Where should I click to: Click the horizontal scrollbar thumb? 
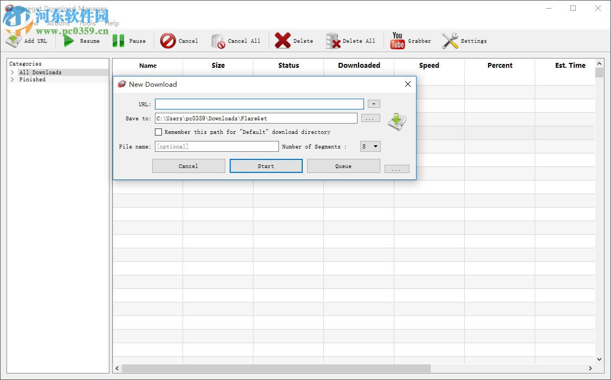point(276,368)
